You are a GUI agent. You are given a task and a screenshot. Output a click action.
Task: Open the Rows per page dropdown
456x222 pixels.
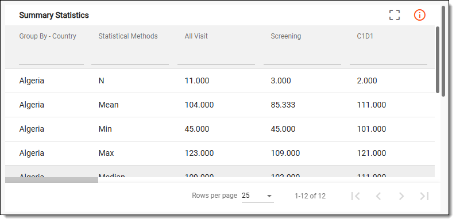pyautogui.click(x=258, y=196)
